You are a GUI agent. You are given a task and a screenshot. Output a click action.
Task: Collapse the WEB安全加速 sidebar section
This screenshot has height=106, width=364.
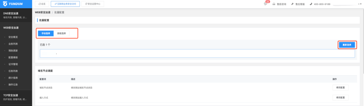pos(16,28)
